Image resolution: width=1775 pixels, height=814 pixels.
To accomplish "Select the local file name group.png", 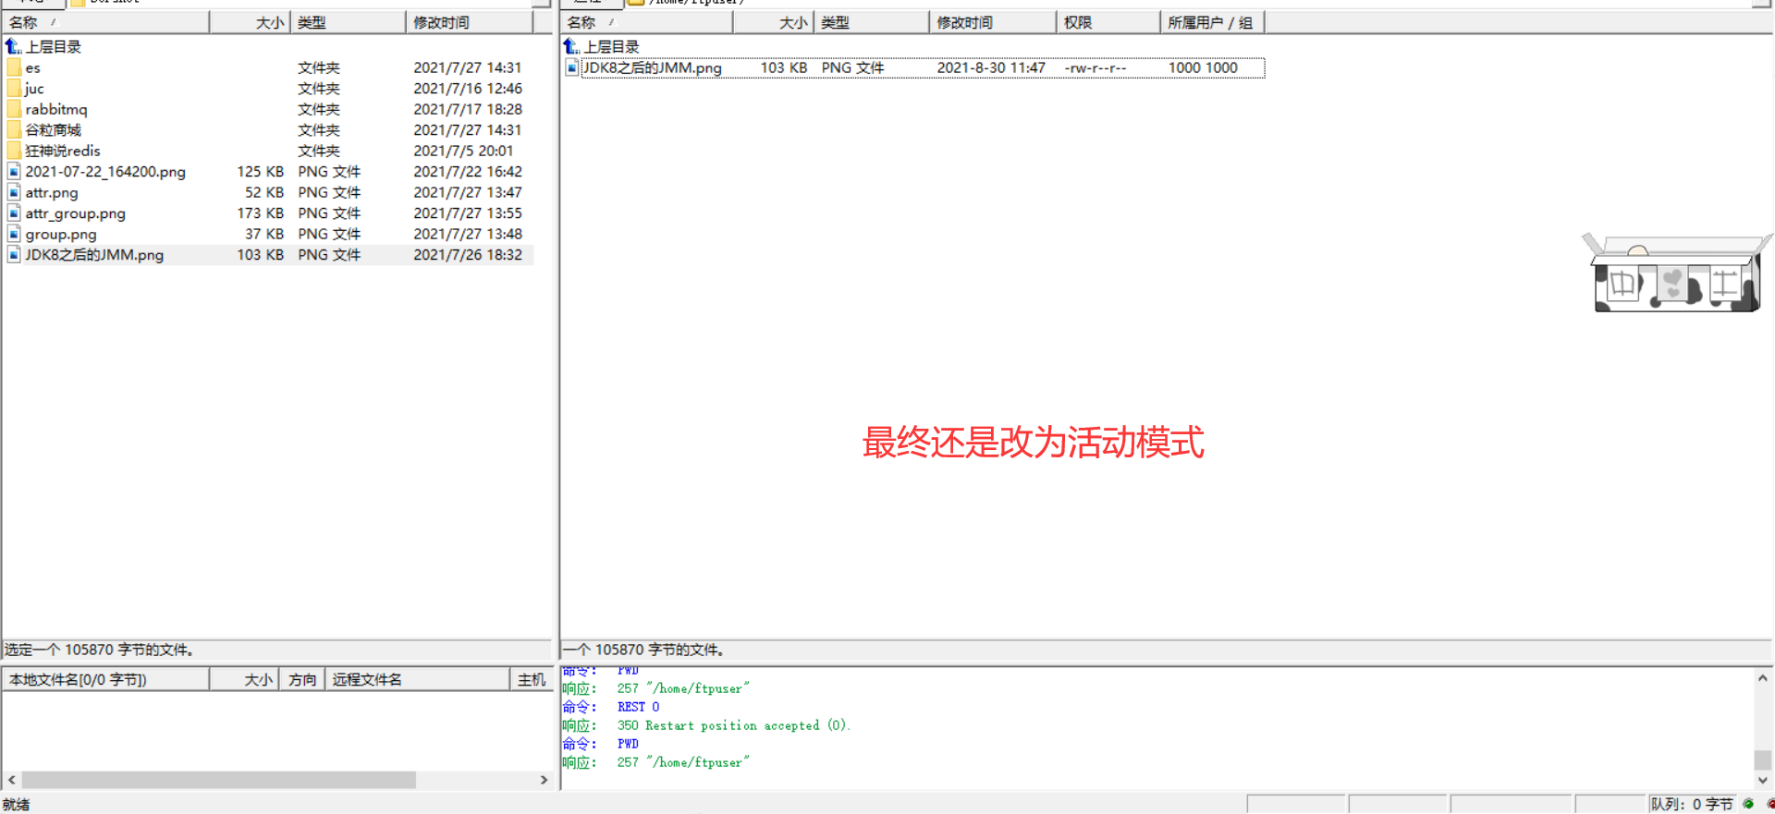I will coord(61,234).
